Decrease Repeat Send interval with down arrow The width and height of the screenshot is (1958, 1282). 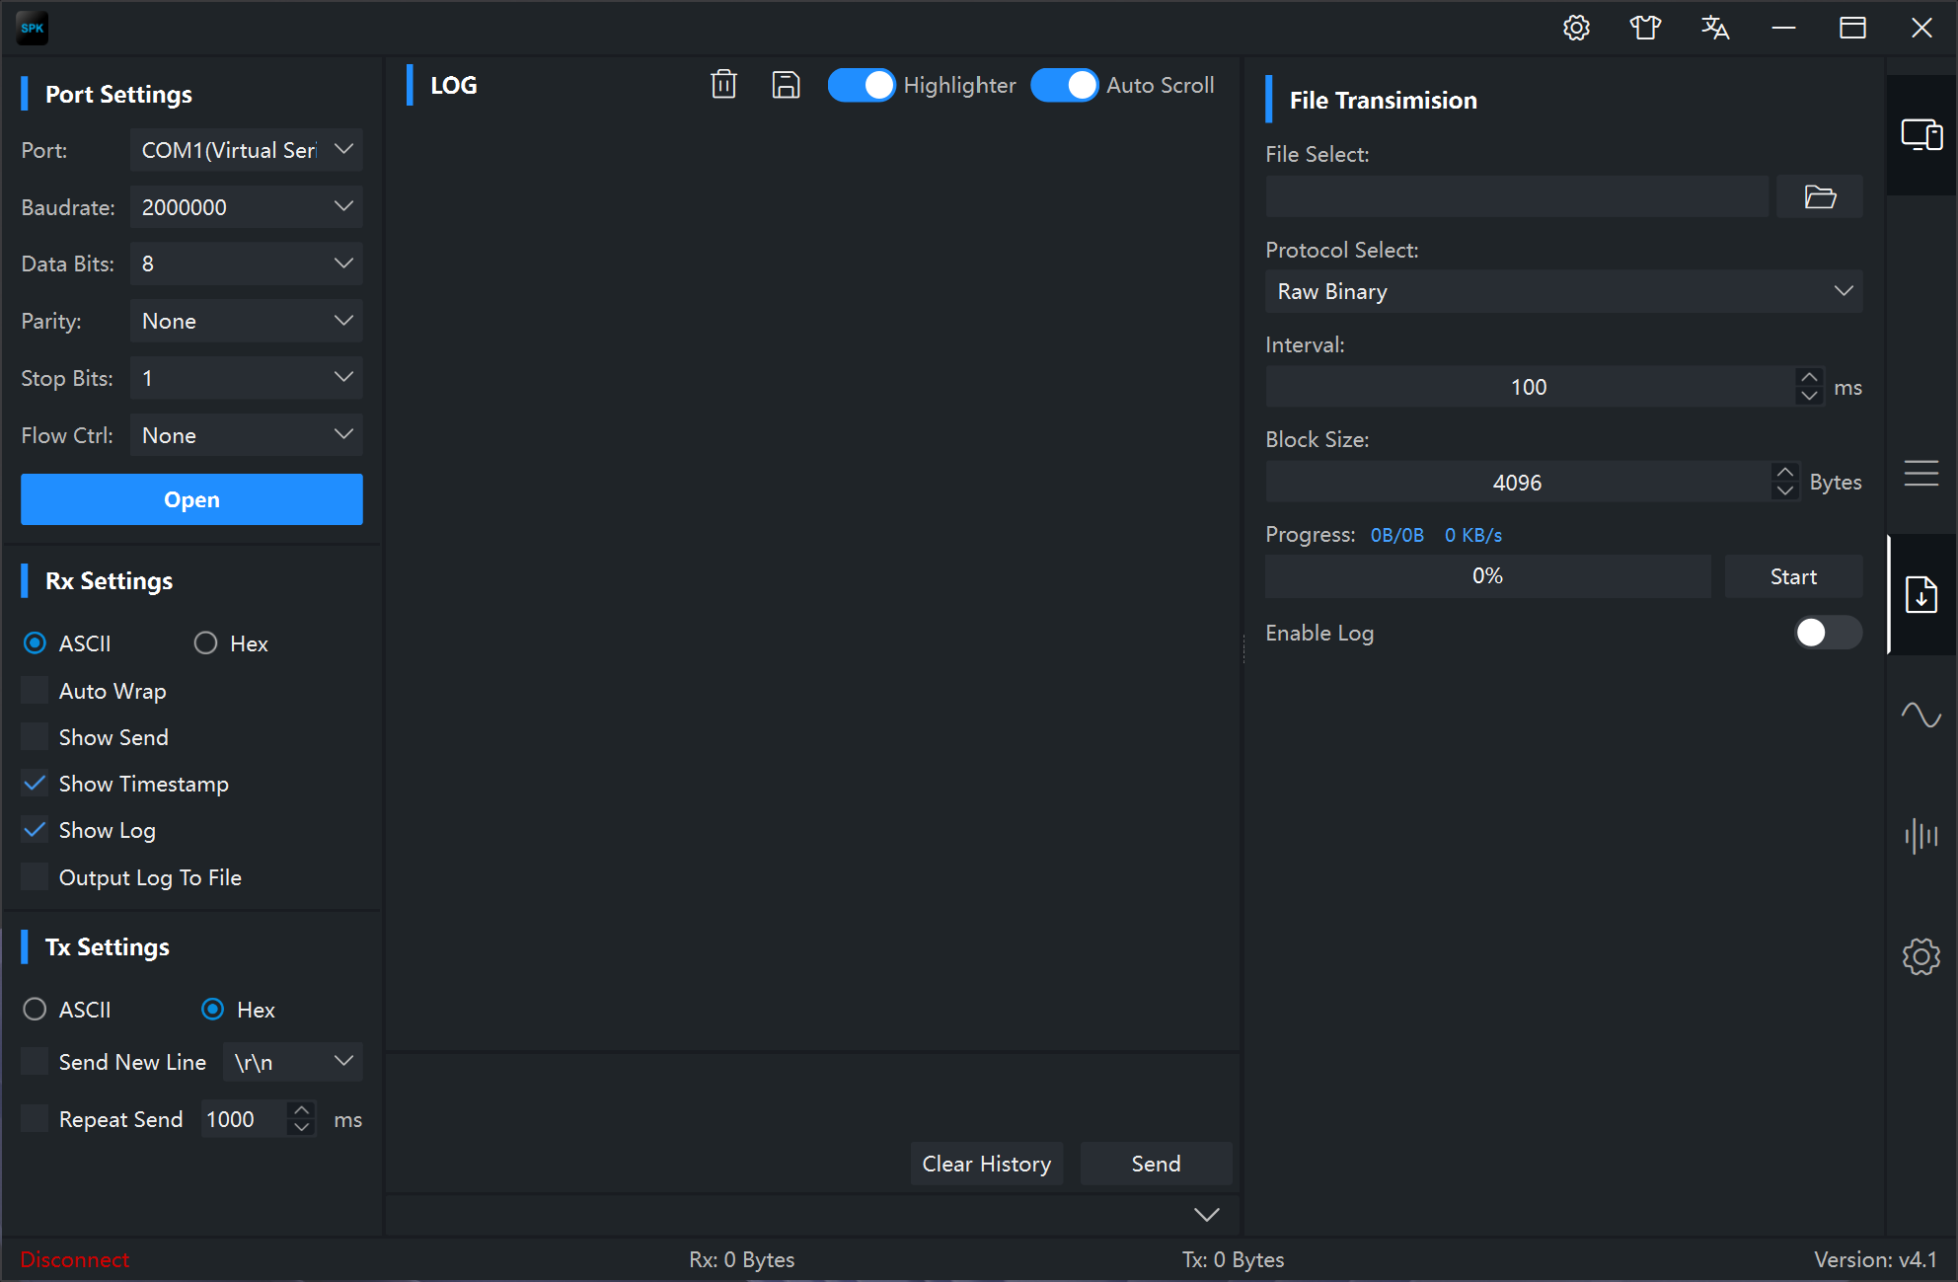click(302, 1127)
